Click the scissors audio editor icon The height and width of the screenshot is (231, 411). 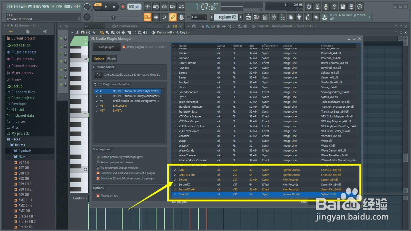(317, 7)
